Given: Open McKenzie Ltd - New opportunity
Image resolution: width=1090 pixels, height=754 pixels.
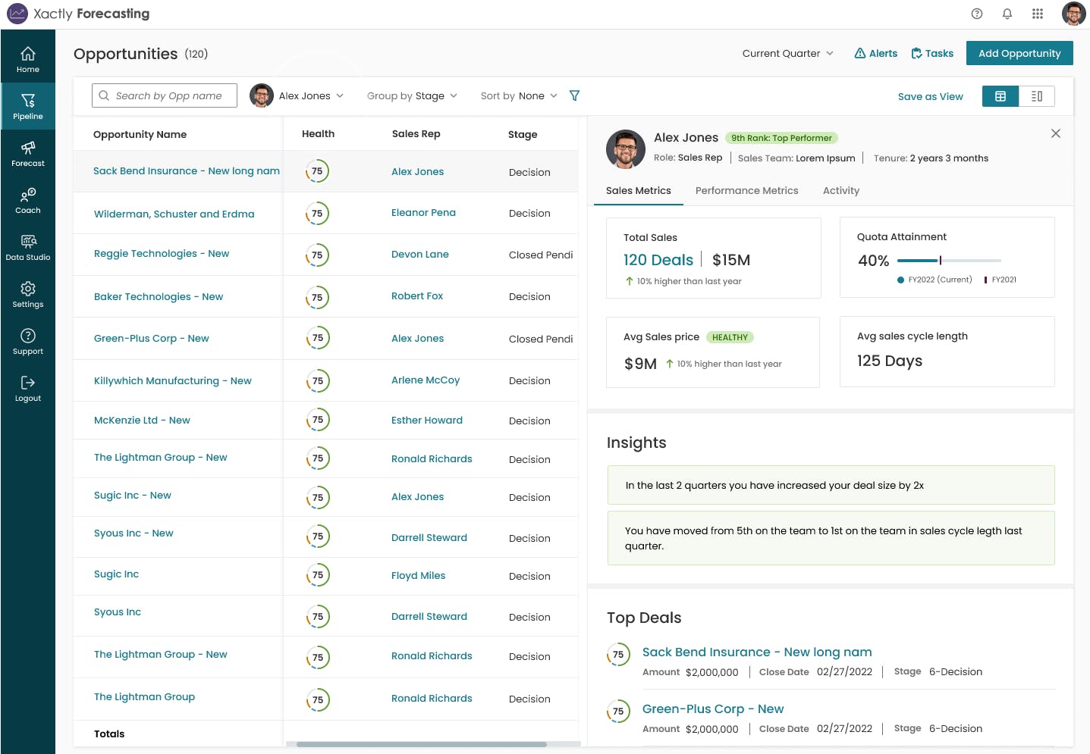Looking at the screenshot, I should point(142,420).
